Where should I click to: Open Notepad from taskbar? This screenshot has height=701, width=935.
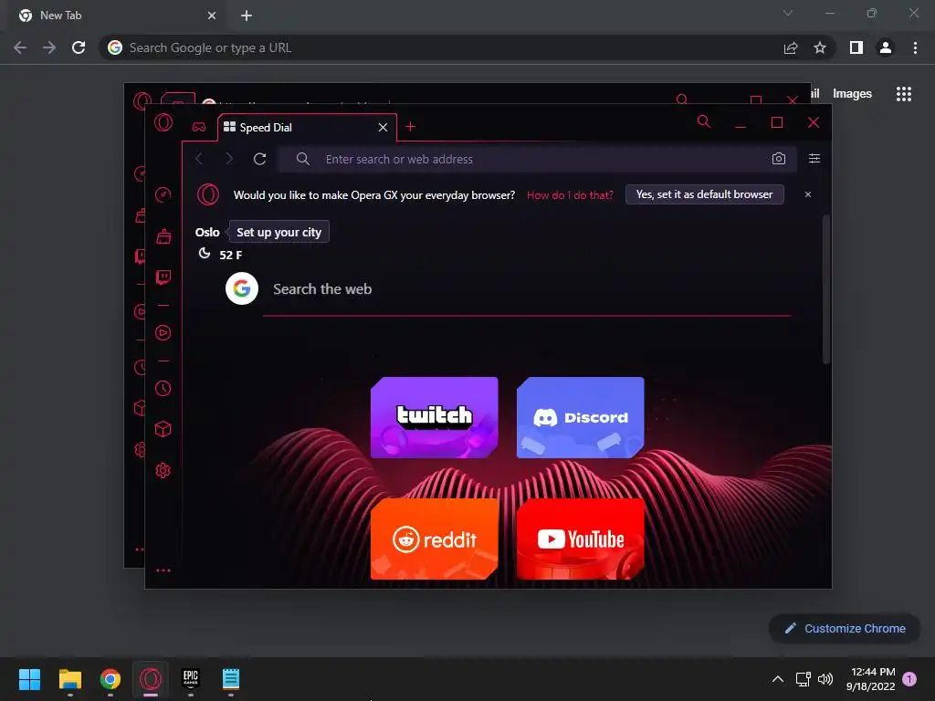231,678
